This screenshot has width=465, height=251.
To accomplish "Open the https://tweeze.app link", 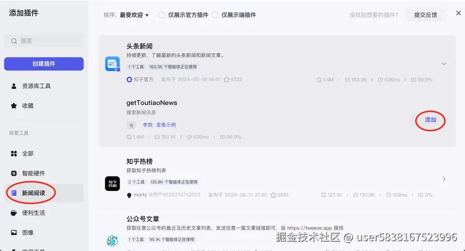I will point(309,228).
